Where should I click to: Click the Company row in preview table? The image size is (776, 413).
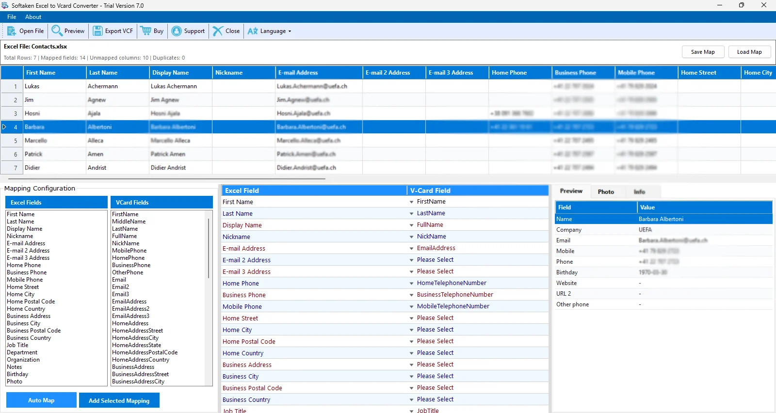[663, 230]
